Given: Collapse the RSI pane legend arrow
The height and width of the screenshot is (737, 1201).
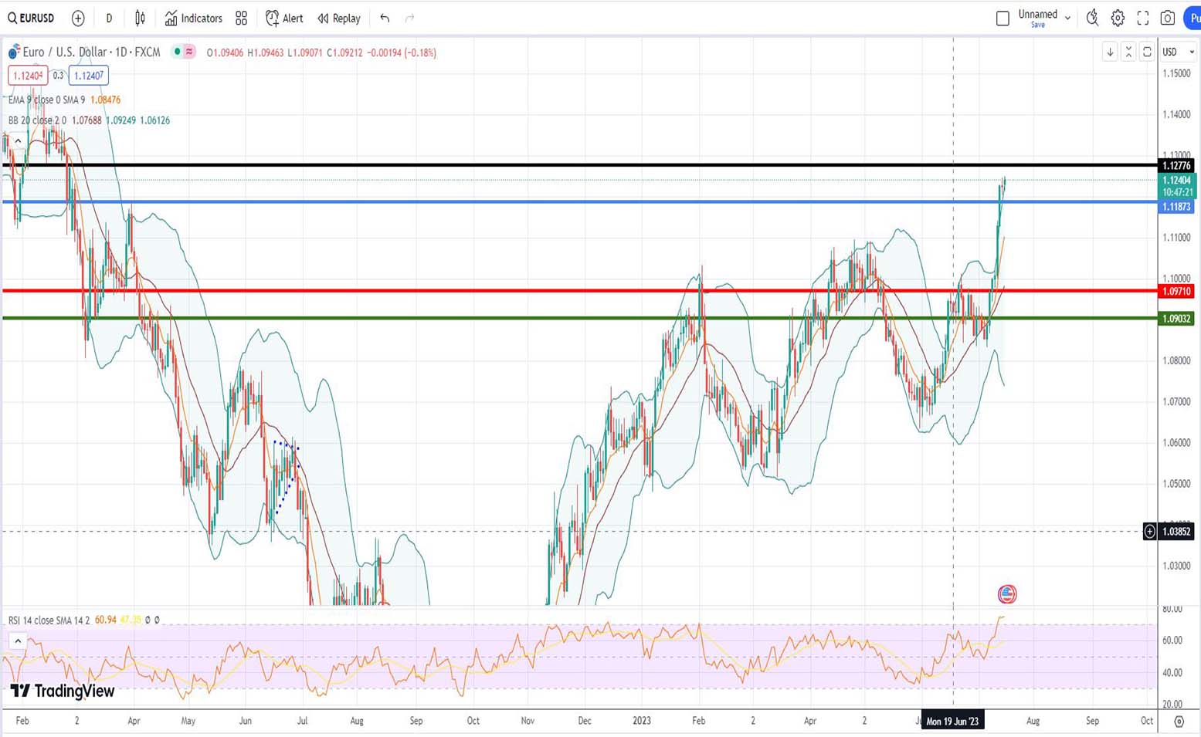Looking at the screenshot, I should point(18,641).
